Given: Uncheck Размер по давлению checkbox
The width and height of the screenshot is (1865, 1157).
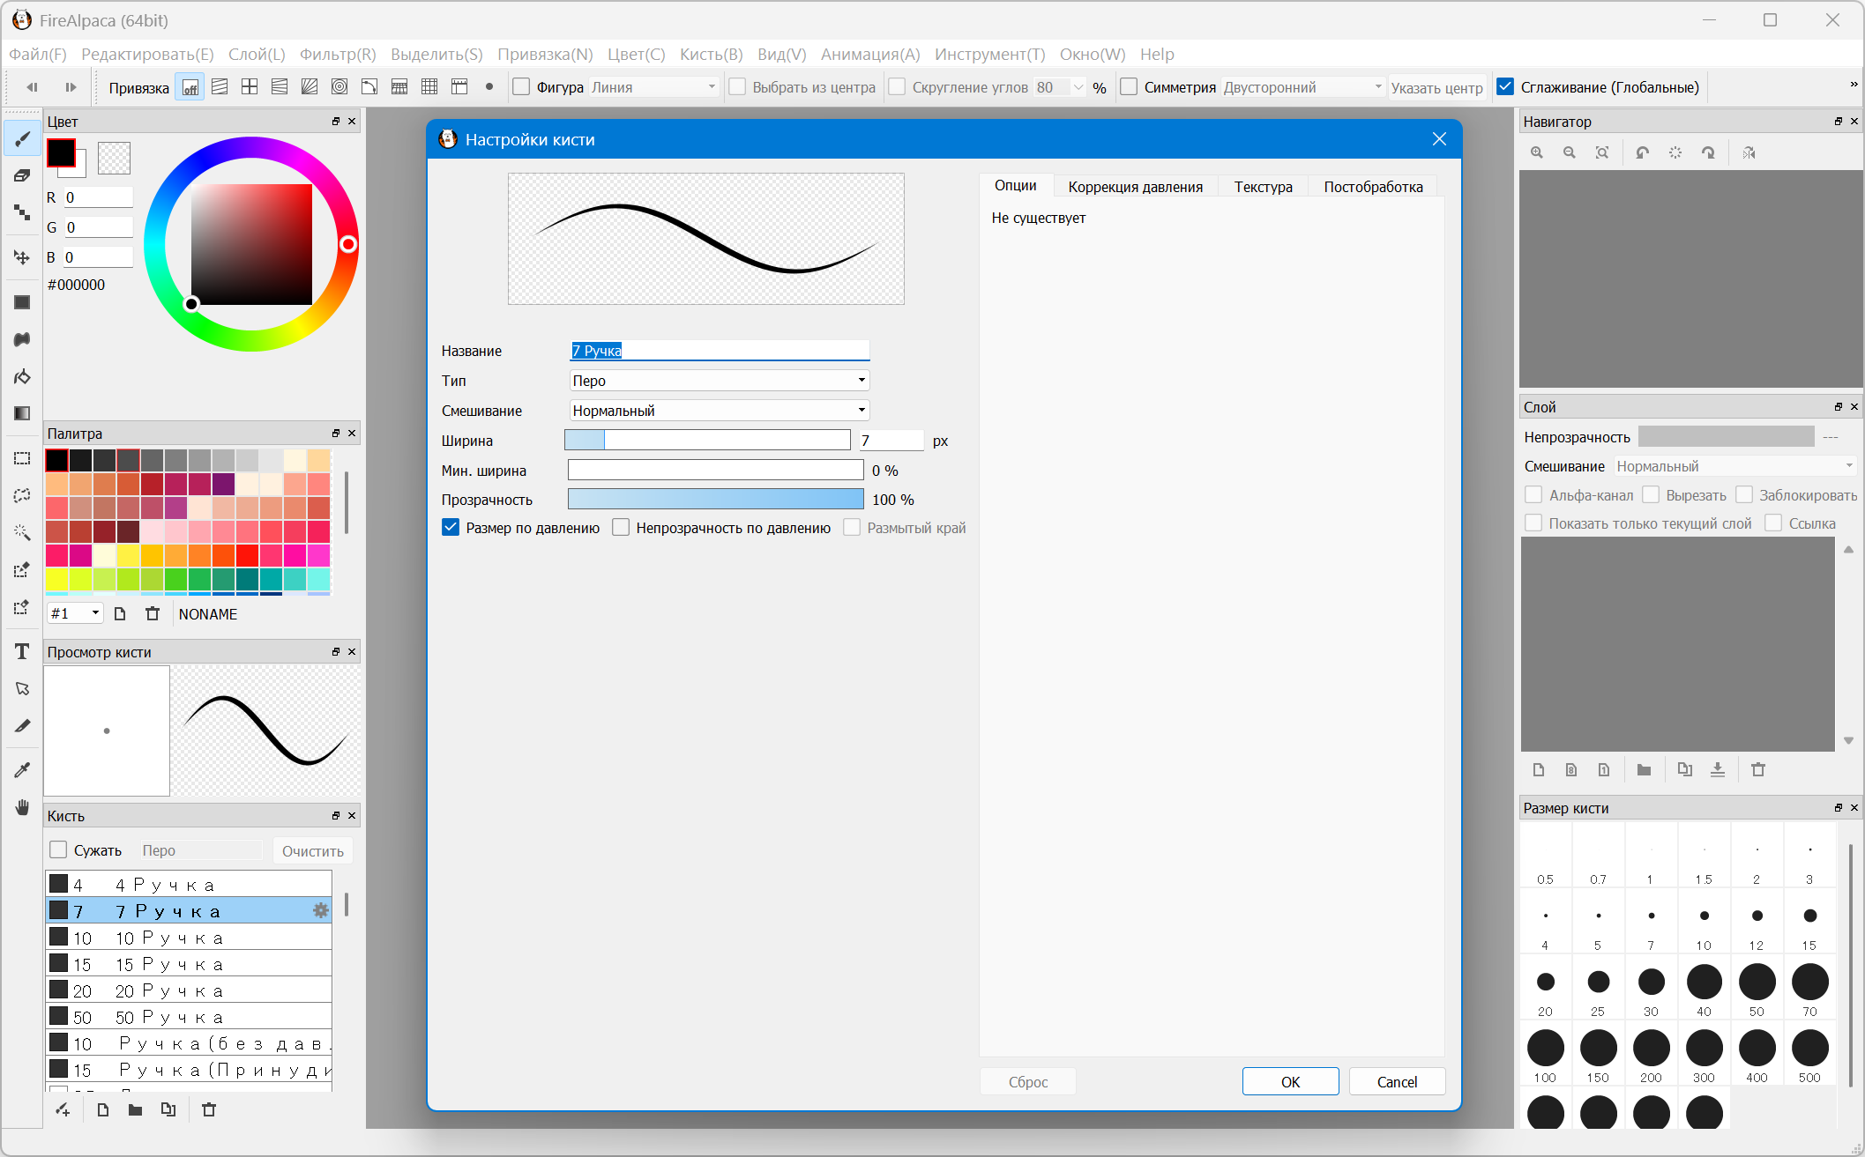Looking at the screenshot, I should 451,528.
